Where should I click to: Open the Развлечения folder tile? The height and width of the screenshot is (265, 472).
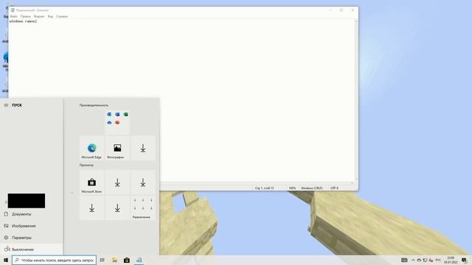143,208
